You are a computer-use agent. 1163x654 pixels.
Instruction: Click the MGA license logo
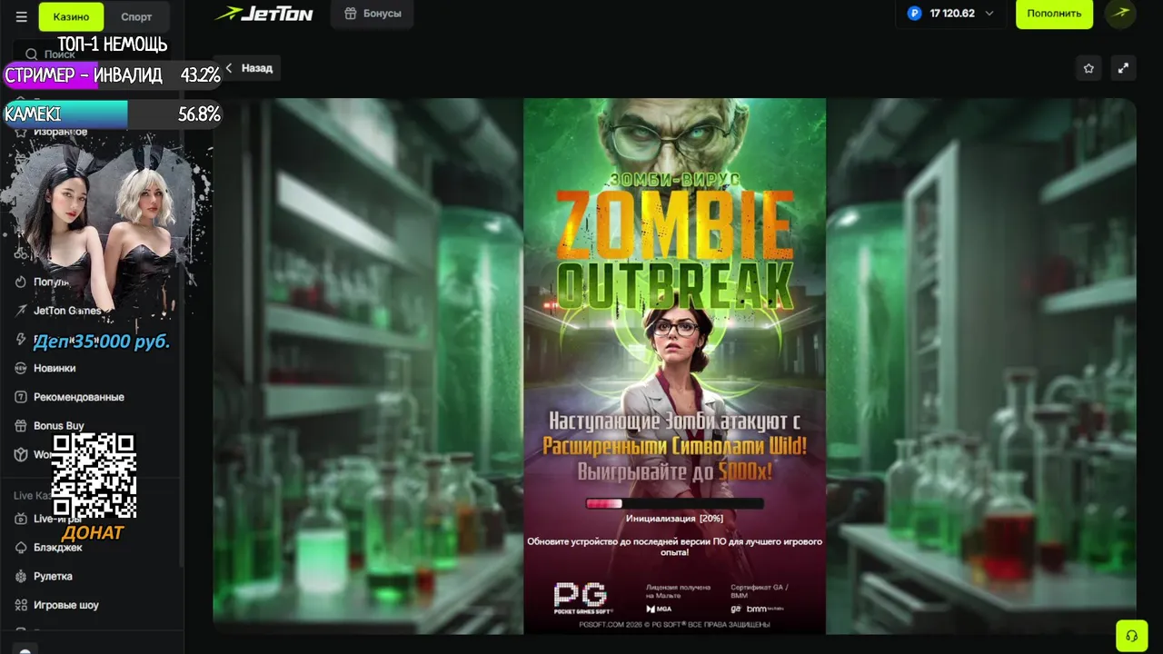[659, 609]
